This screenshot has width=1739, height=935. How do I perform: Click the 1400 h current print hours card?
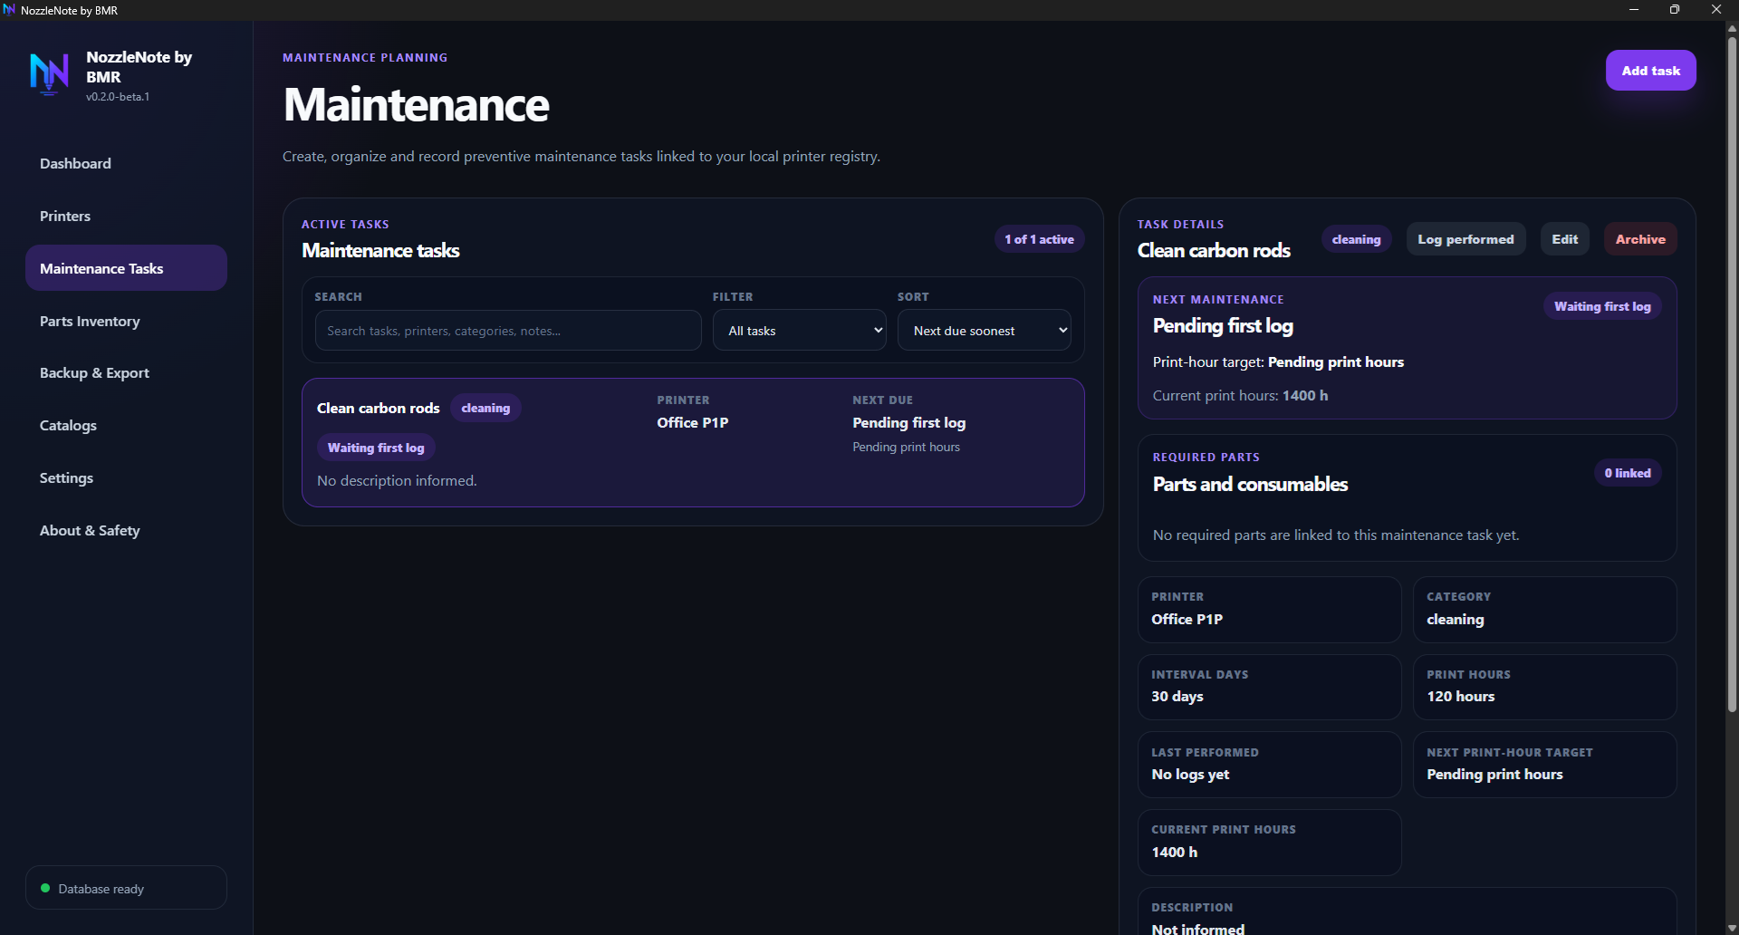pyautogui.click(x=1269, y=843)
